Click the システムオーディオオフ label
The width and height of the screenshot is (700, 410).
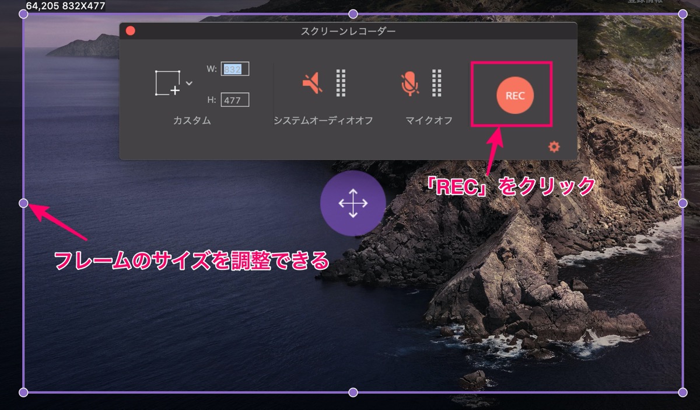[x=323, y=121]
